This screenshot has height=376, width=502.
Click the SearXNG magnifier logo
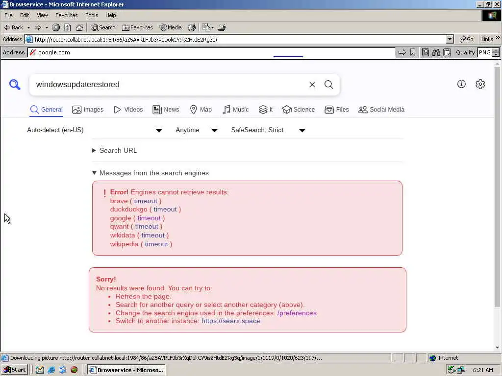tap(15, 84)
